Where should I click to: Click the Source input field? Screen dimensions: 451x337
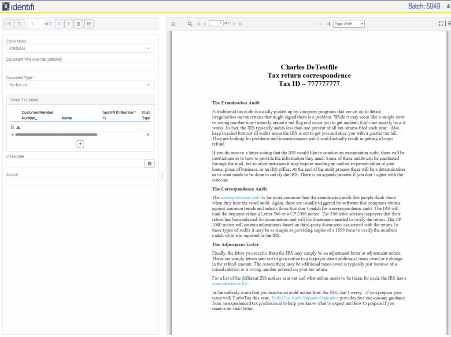pyautogui.click(x=80, y=182)
